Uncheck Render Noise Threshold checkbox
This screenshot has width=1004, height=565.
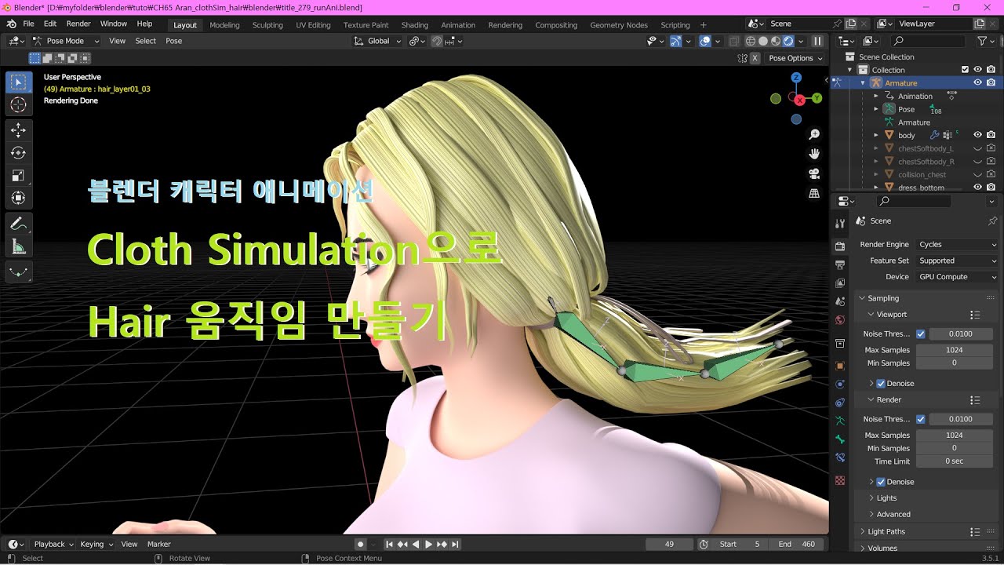921,419
